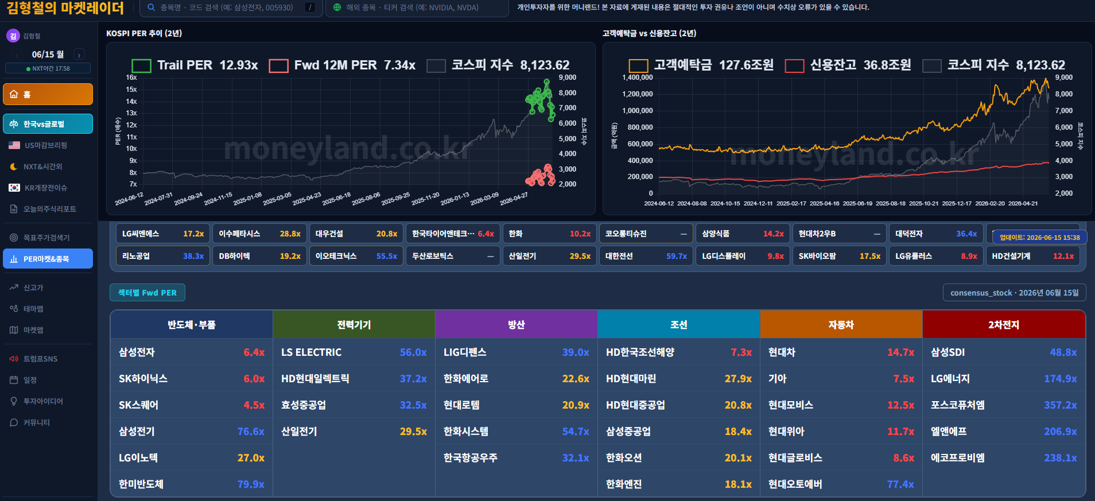This screenshot has height=501, width=1095.
Task: Click the home icon in the sidebar
Action: click(14, 94)
